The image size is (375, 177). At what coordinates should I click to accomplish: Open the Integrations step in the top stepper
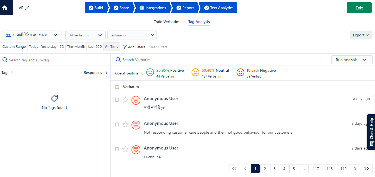click(154, 8)
